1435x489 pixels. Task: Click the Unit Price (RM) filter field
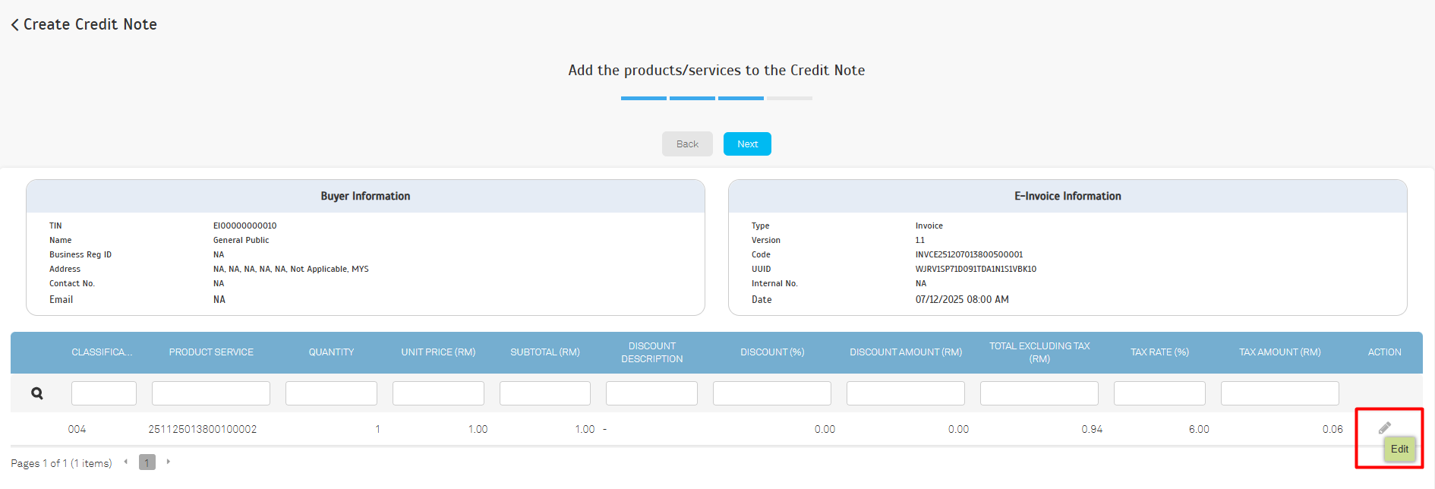pos(438,393)
